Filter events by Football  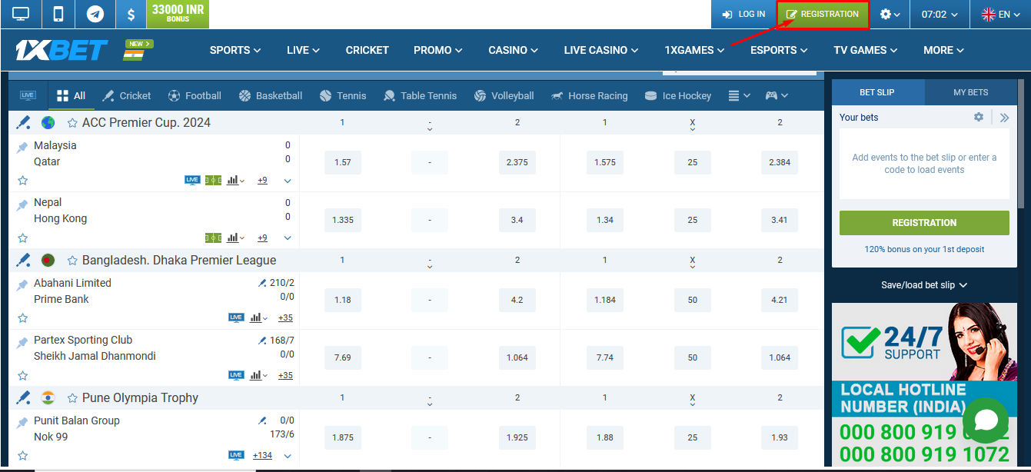coord(195,96)
